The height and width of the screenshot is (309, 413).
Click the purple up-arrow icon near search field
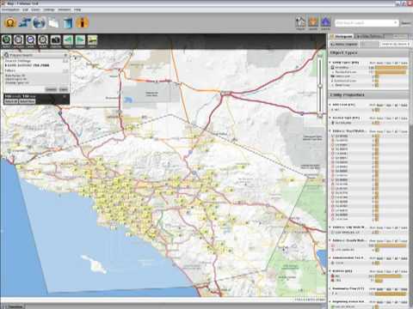(325, 23)
